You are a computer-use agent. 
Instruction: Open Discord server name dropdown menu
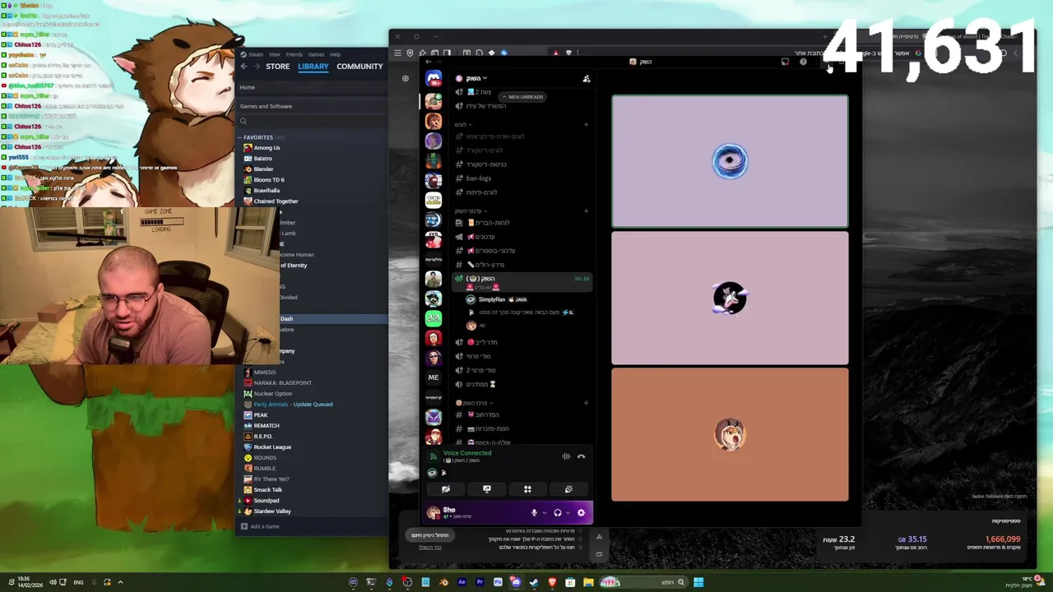pos(477,78)
